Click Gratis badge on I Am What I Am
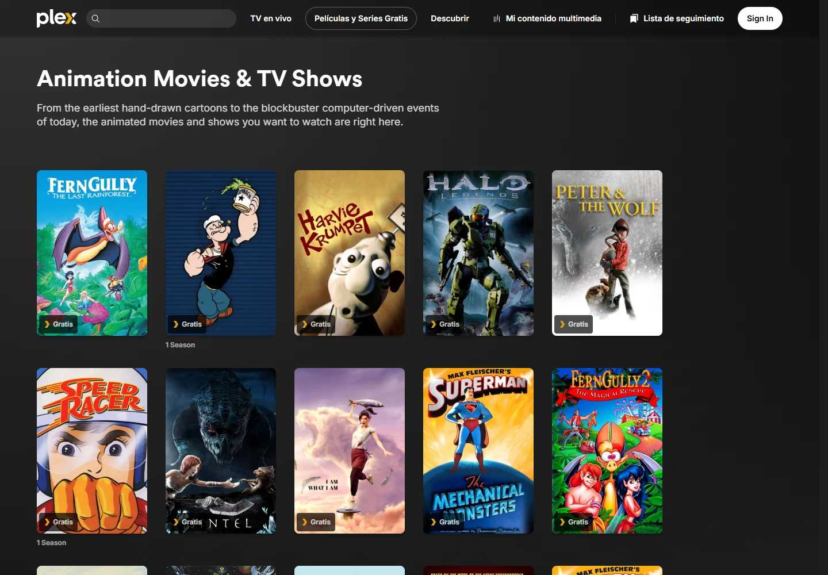 pyautogui.click(x=316, y=522)
